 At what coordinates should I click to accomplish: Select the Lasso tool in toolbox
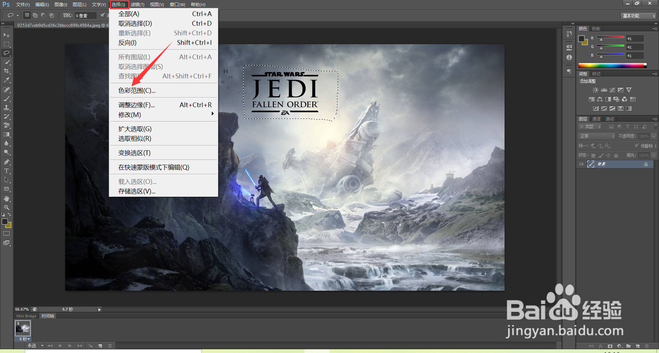click(7, 53)
